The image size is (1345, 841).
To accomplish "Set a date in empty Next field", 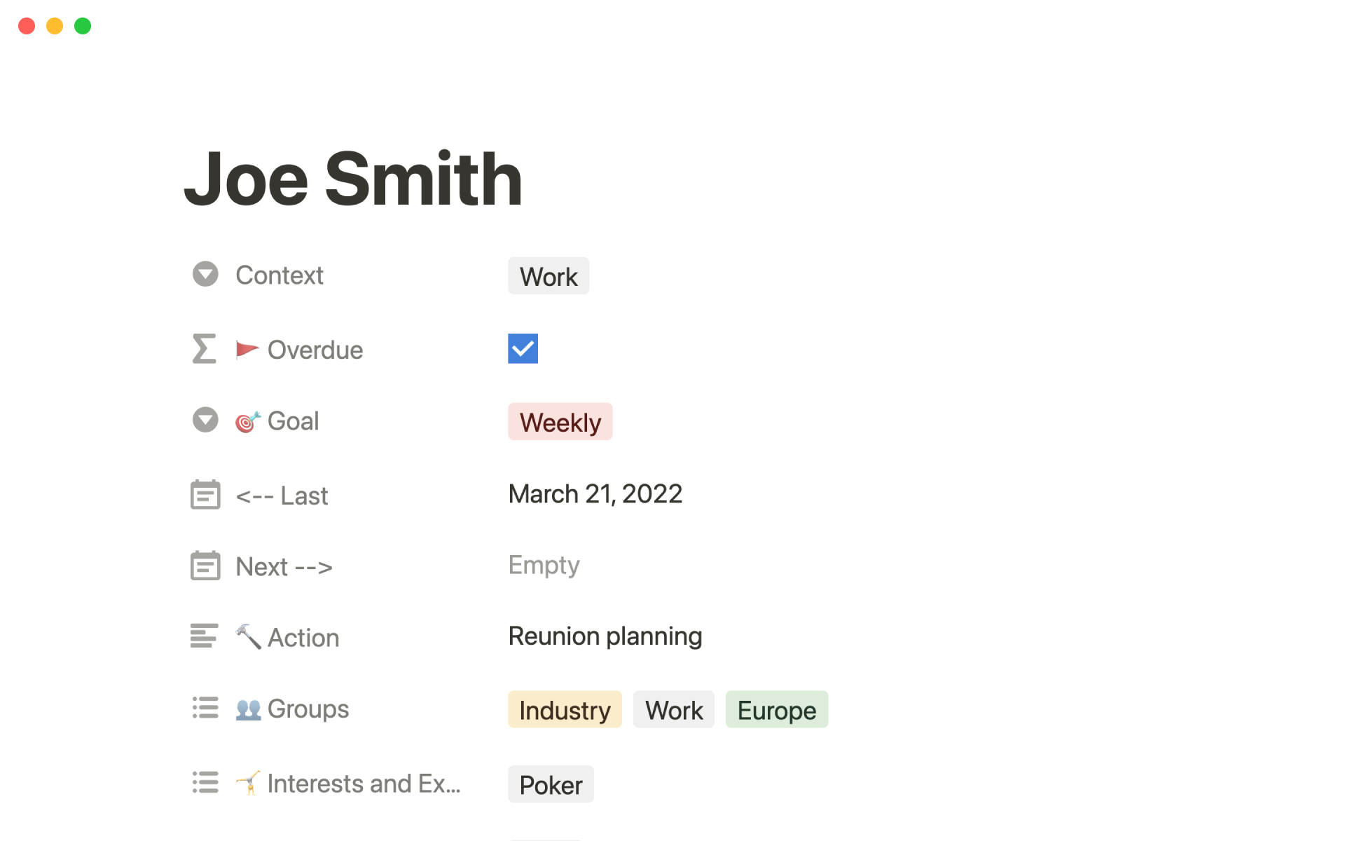I will [x=544, y=565].
